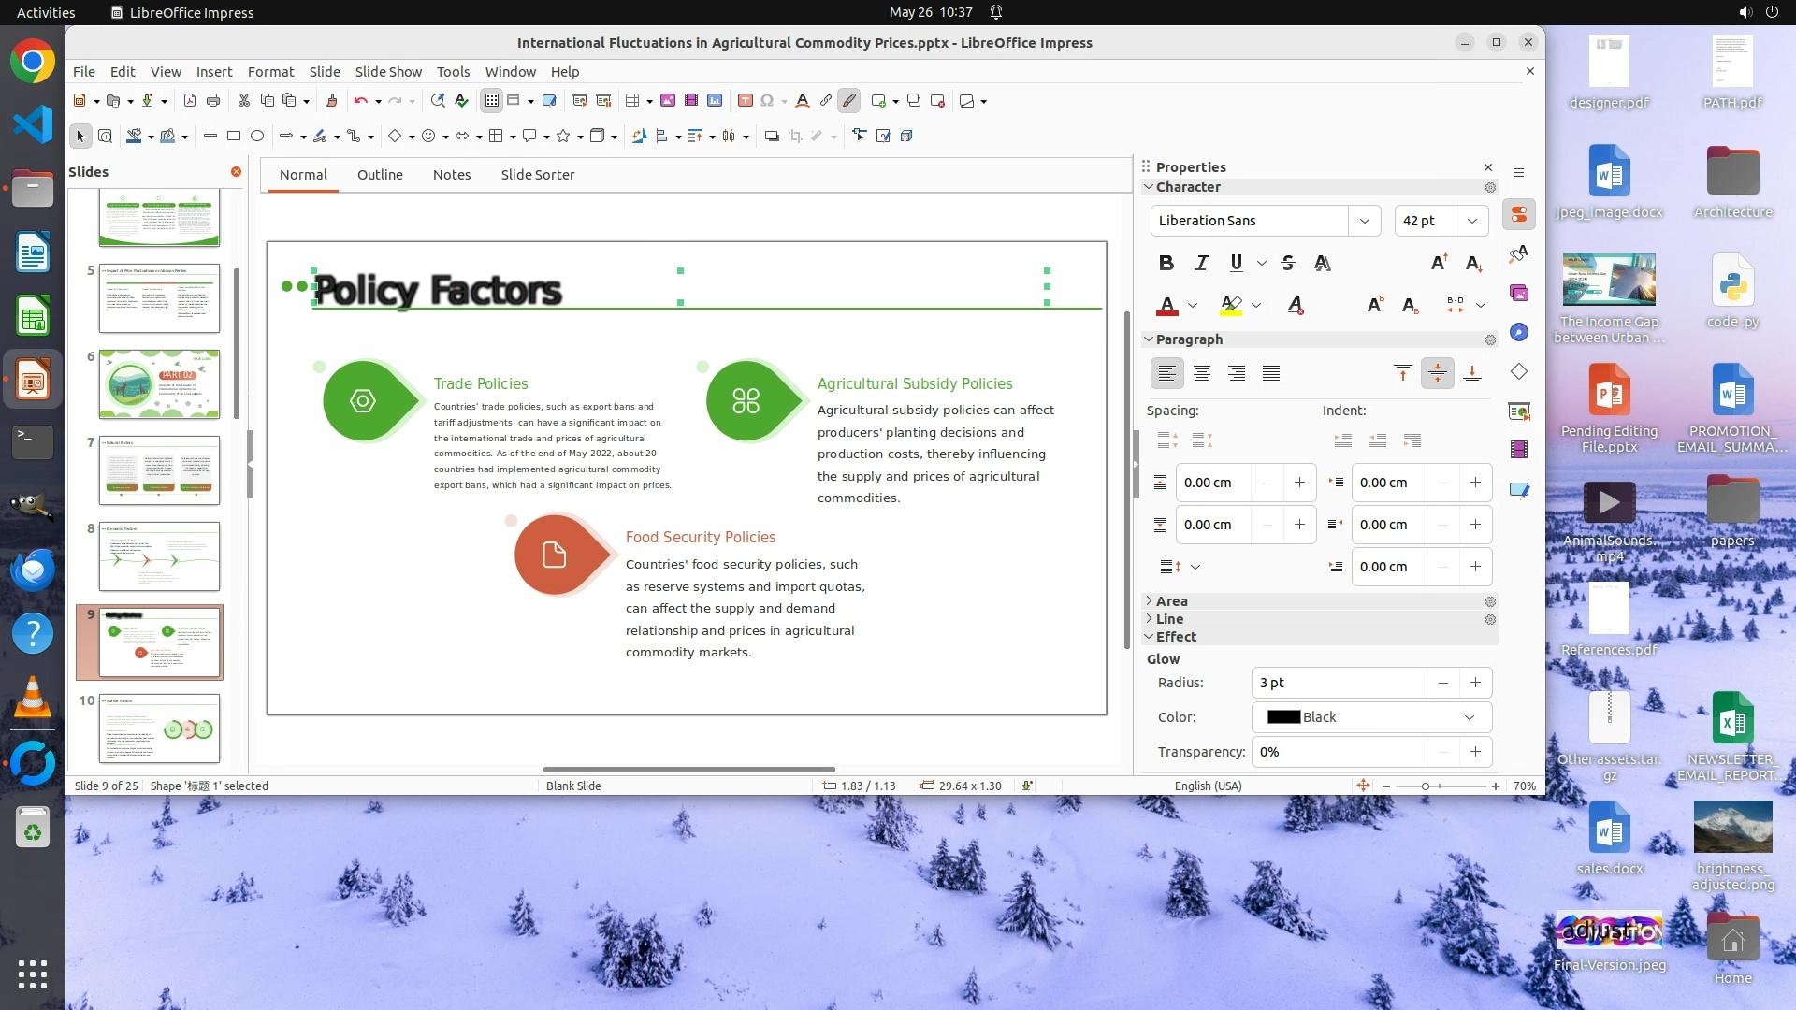The height and width of the screenshot is (1010, 1796).
Task: Open the Navigator sidebar deck icon
Action: tap(1519, 333)
